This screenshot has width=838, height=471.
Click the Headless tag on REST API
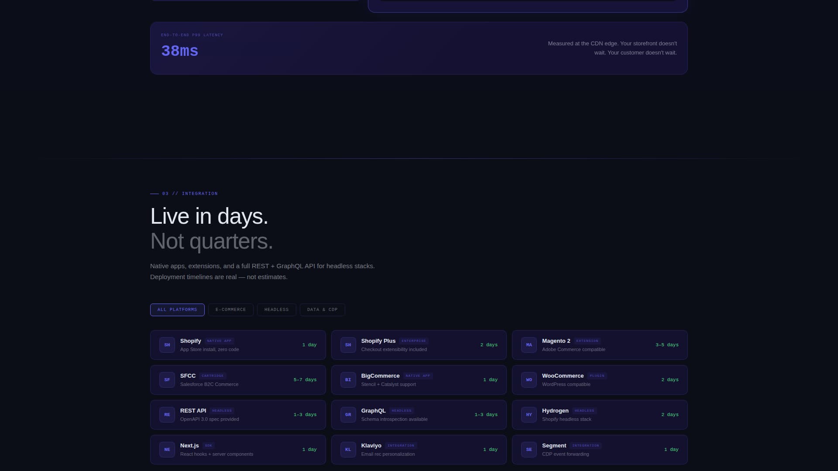pos(222,411)
